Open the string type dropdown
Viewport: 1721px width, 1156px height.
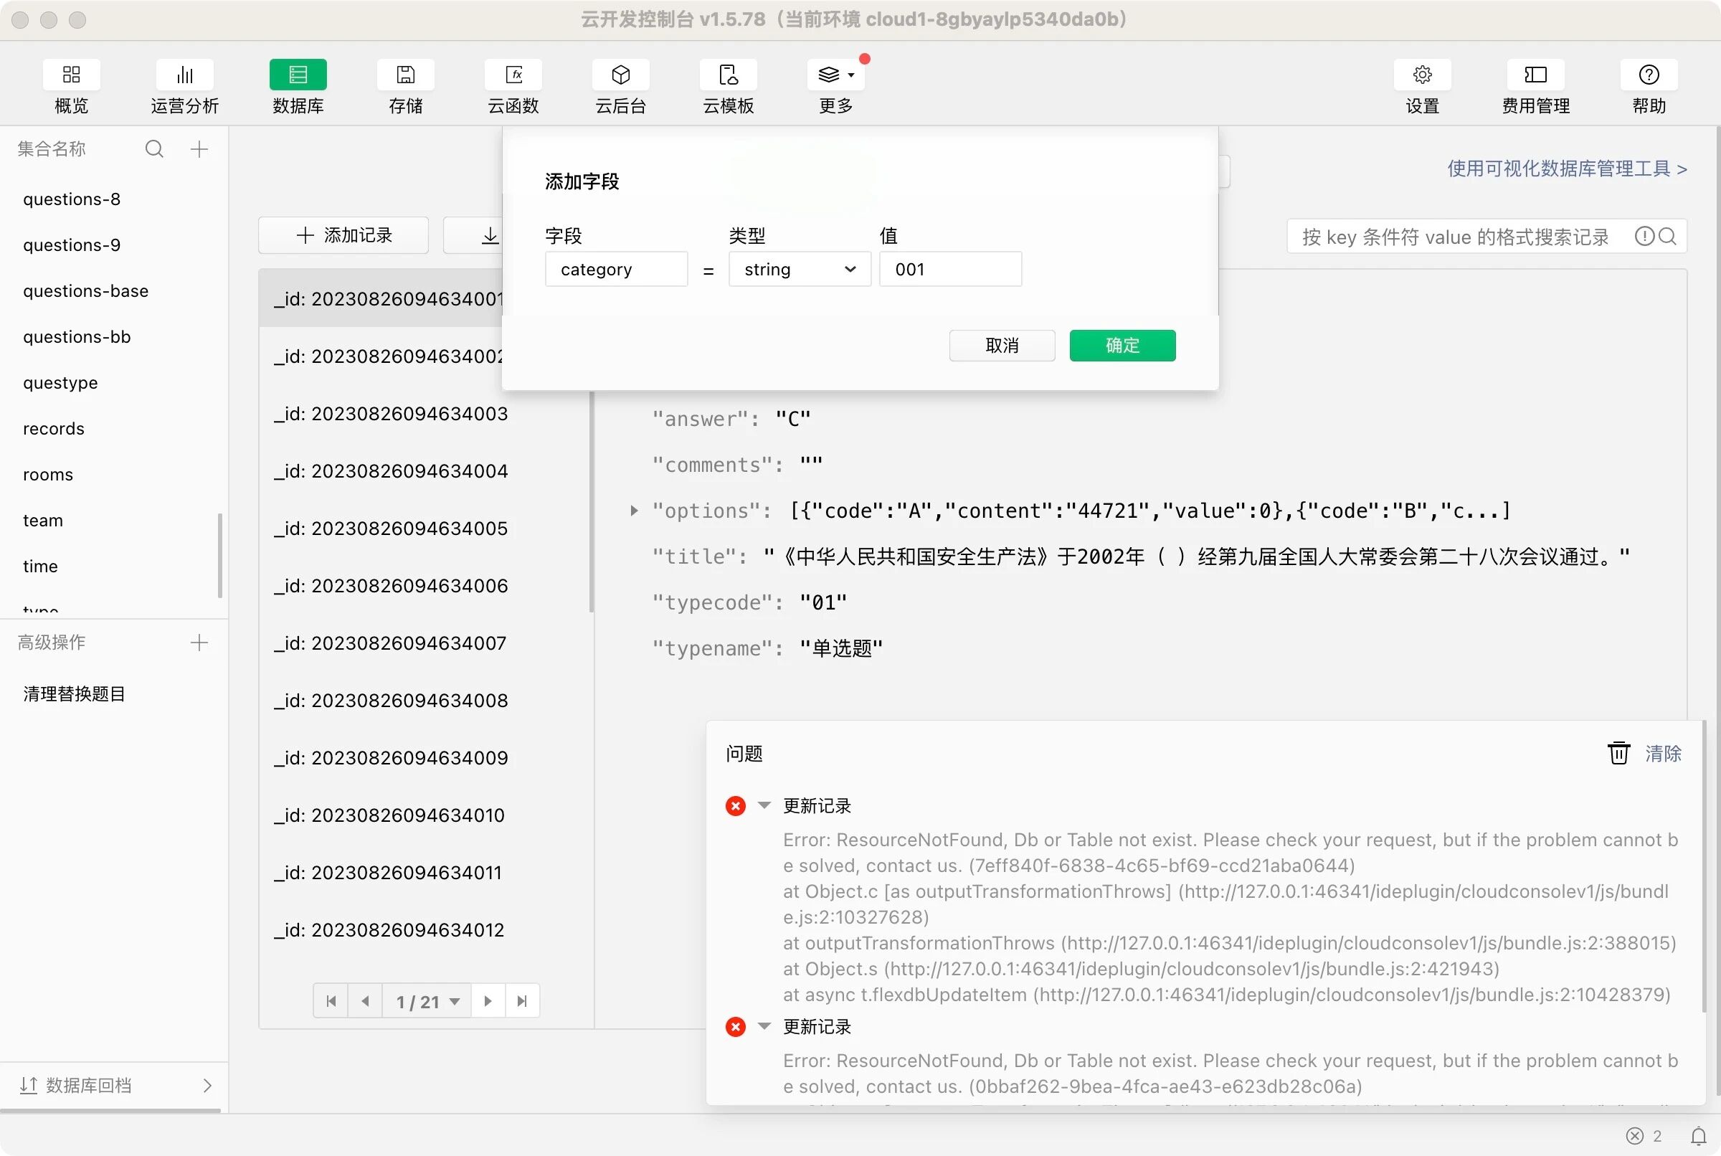(x=800, y=269)
